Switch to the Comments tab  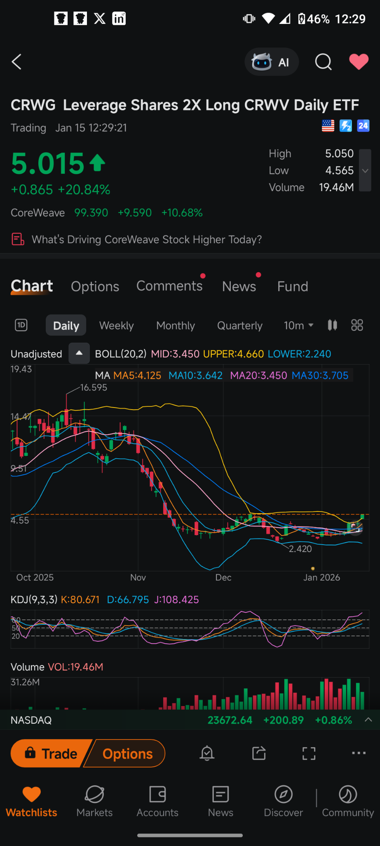169,286
